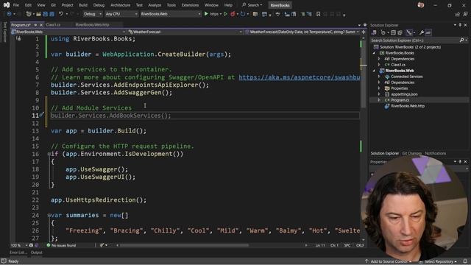Screen dimensions: 471x265
Task: Collapse the if block on line 16
Action: tap(49, 154)
